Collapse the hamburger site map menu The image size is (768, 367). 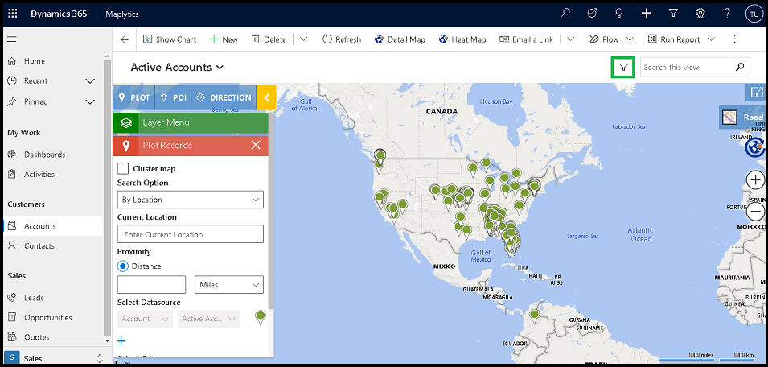tap(12, 39)
